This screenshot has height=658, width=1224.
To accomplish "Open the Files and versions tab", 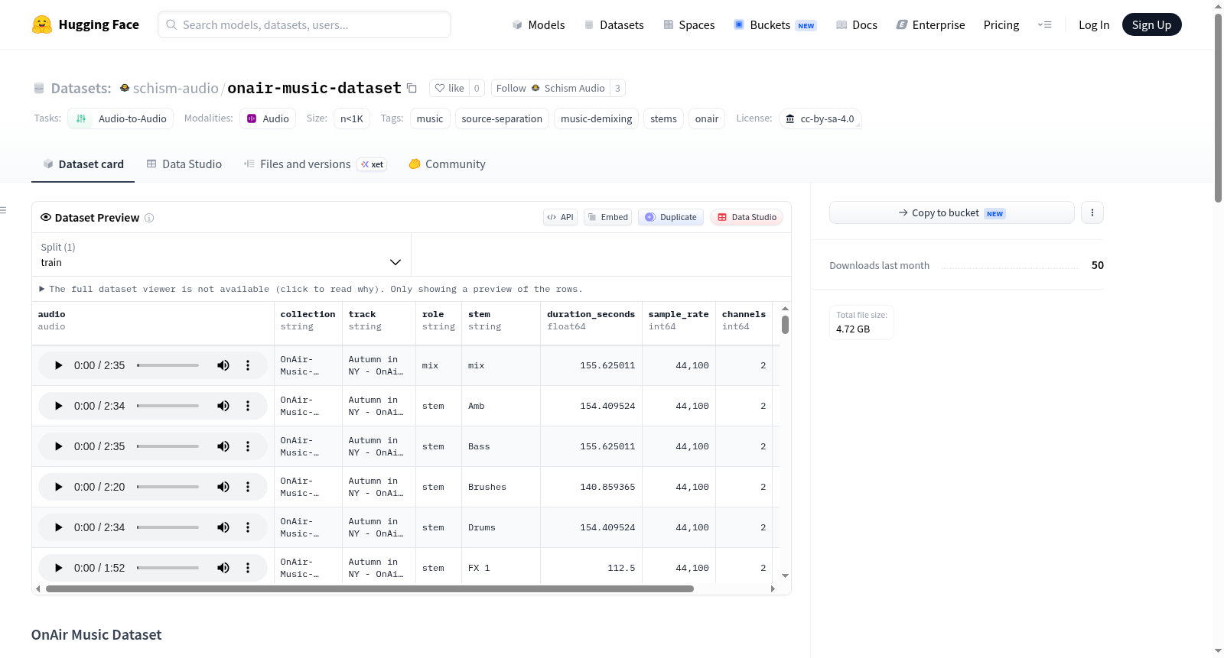I will tap(315, 164).
